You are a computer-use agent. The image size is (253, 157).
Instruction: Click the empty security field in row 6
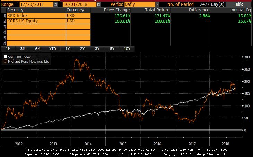click(36, 43)
